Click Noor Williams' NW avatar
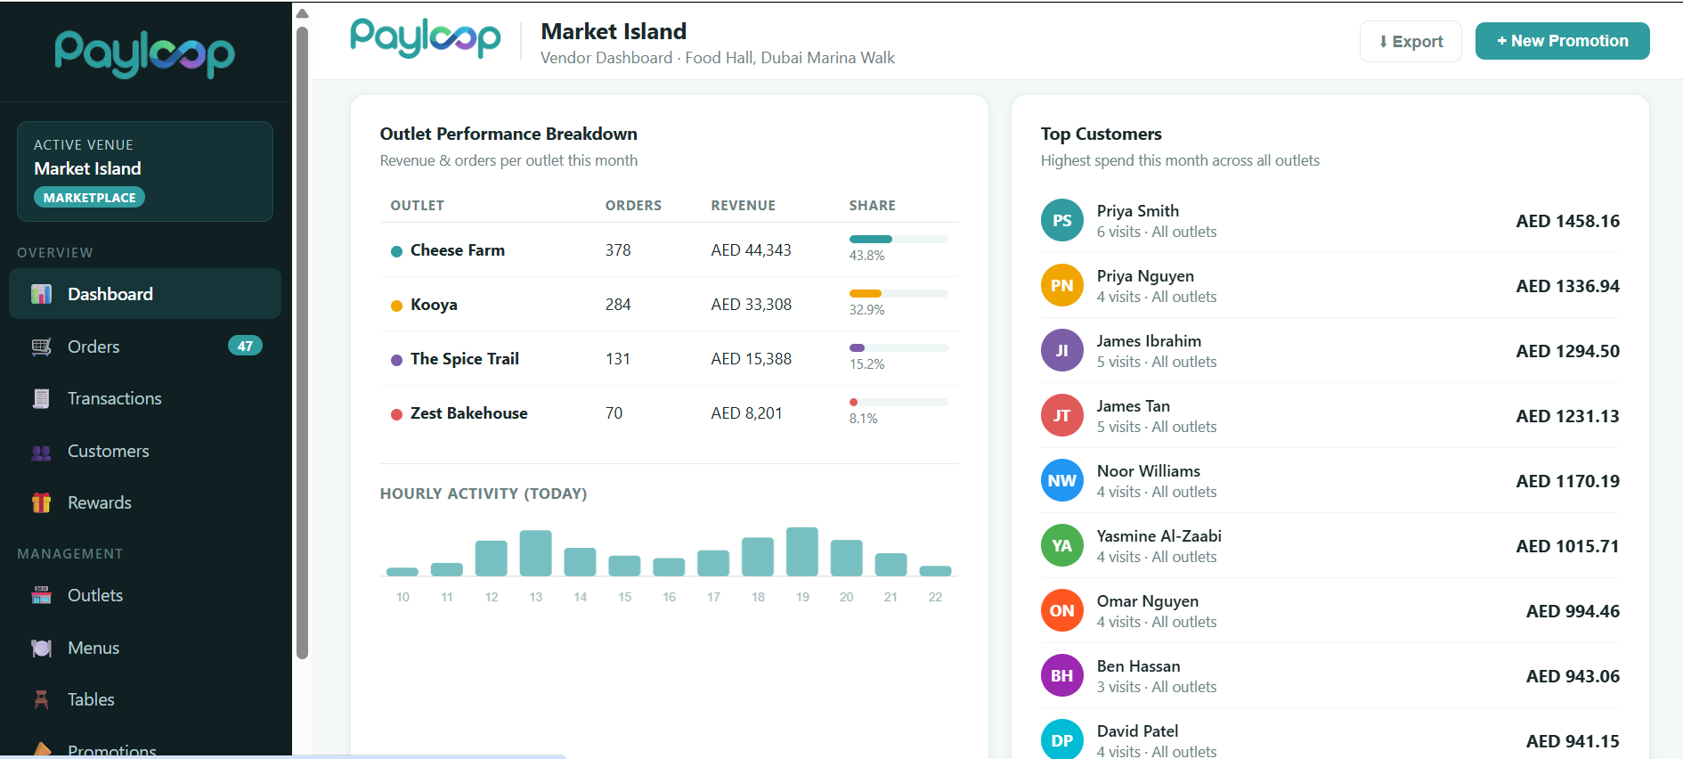This screenshot has width=1683, height=759. click(1062, 480)
